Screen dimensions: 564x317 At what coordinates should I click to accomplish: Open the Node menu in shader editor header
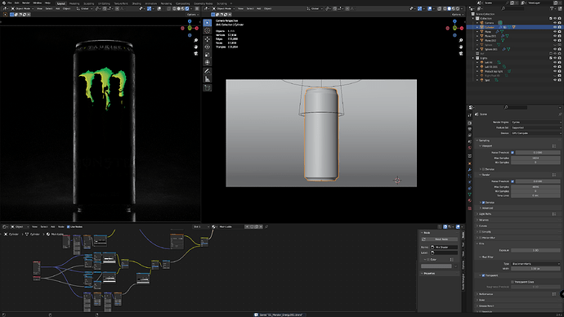pyautogui.click(x=61, y=227)
